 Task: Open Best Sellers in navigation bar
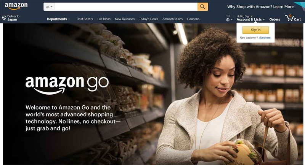[x=85, y=19]
